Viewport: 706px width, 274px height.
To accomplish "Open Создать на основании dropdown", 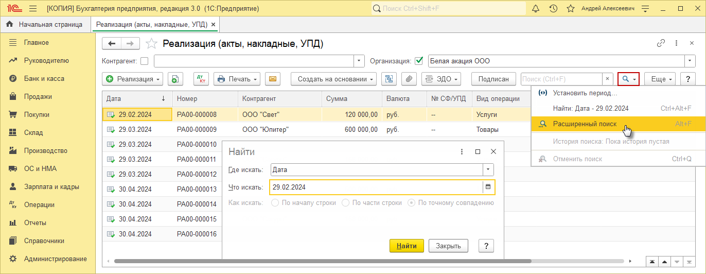I will click(x=333, y=79).
